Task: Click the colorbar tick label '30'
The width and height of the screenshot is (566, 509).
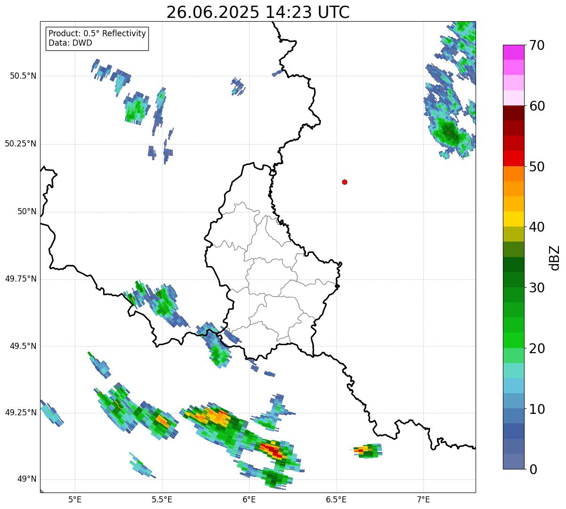Action: pyautogui.click(x=537, y=288)
